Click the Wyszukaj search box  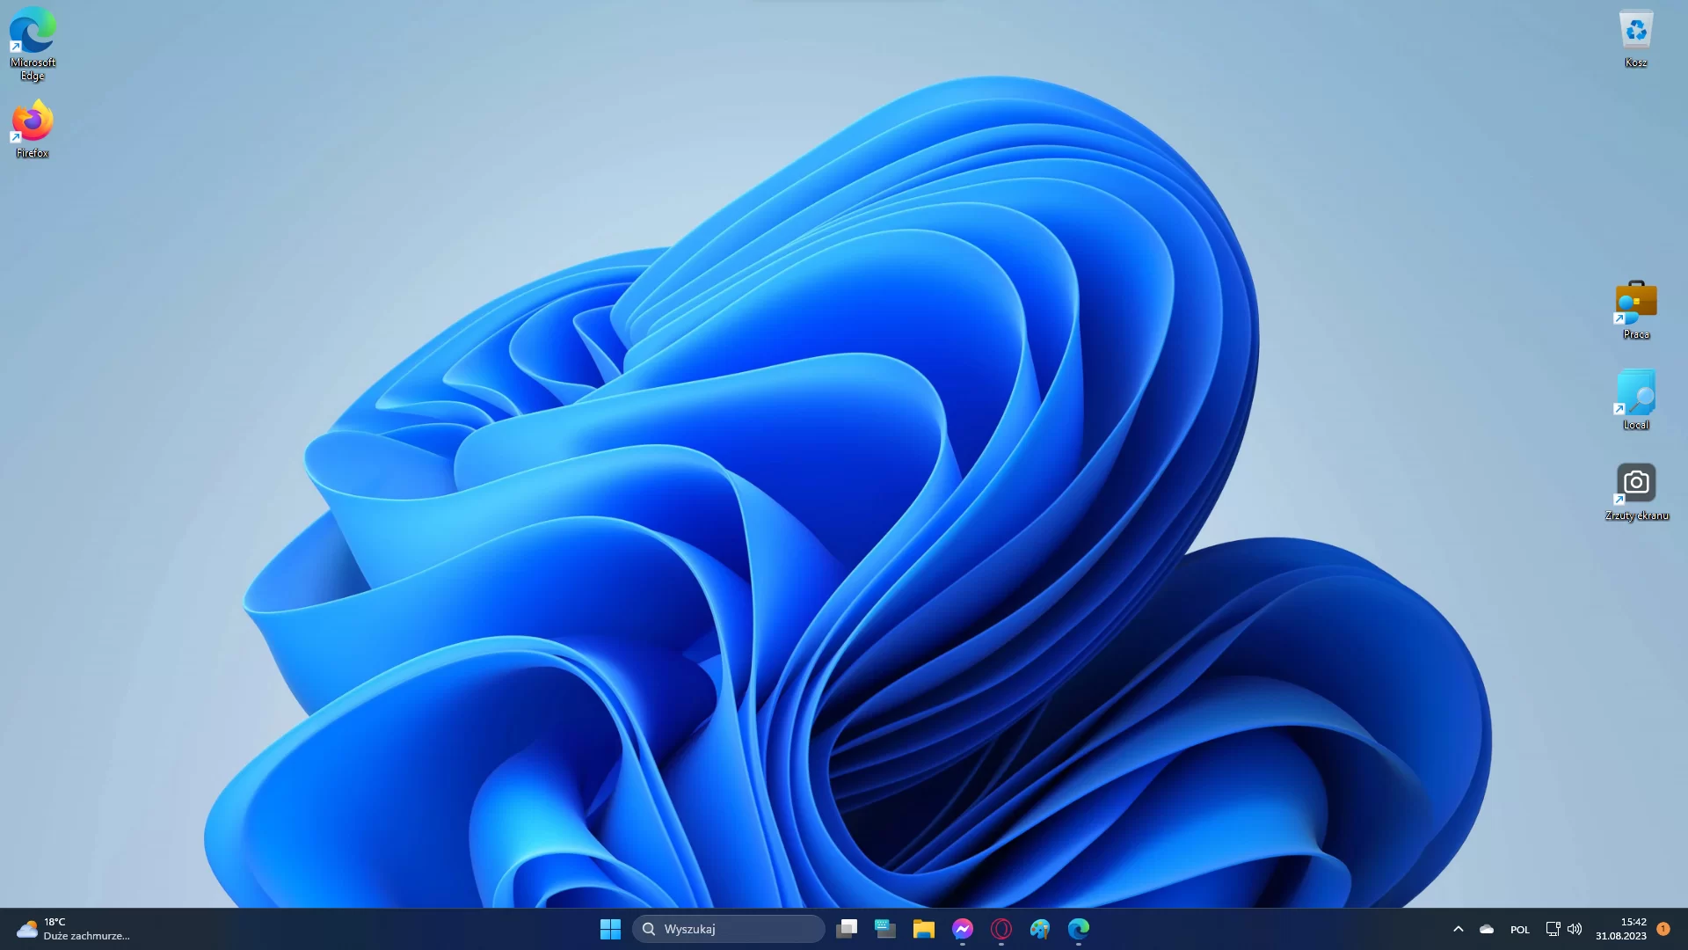click(729, 929)
